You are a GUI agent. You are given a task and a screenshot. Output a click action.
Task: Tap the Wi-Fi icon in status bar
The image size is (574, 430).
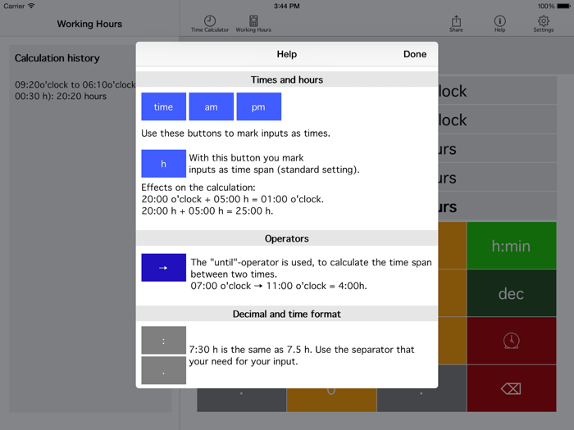pyautogui.click(x=31, y=6)
